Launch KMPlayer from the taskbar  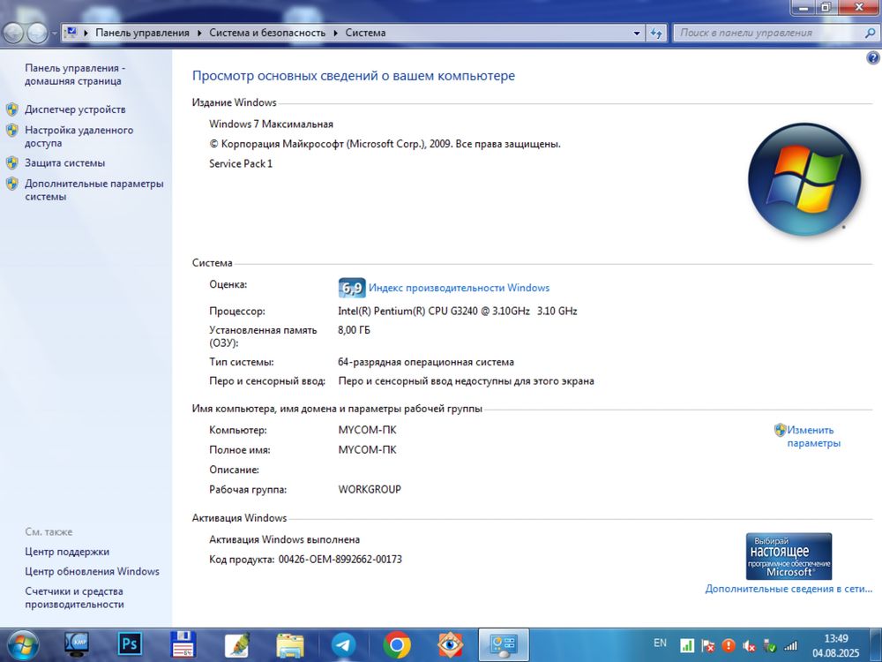pos(77,644)
